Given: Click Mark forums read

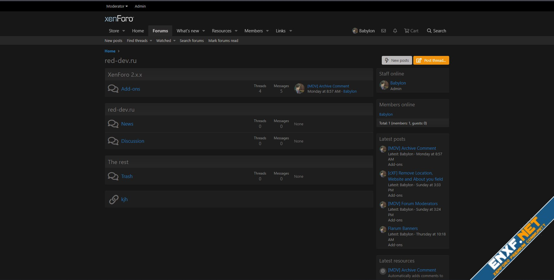Looking at the screenshot, I should click(x=223, y=40).
